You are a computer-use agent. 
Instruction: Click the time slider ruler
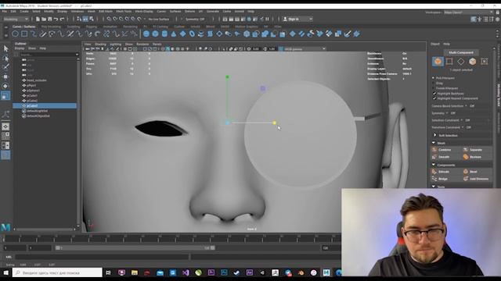172,238
